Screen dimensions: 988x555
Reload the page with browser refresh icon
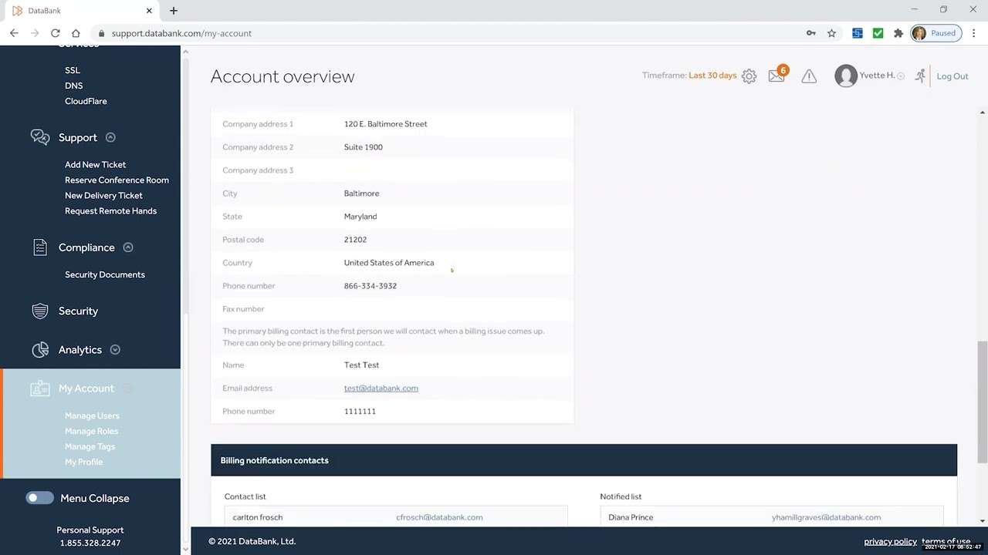pos(55,33)
